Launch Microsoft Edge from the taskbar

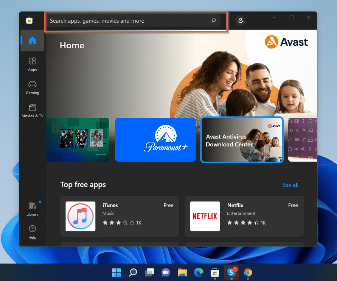click(x=198, y=273)
